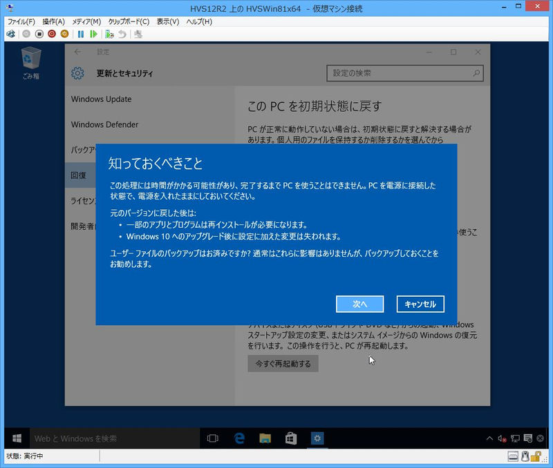This screenshot has width=553, height=468.
Task: Click the gear icon beside 更新とセキュリティ
Action: point(77,73)
